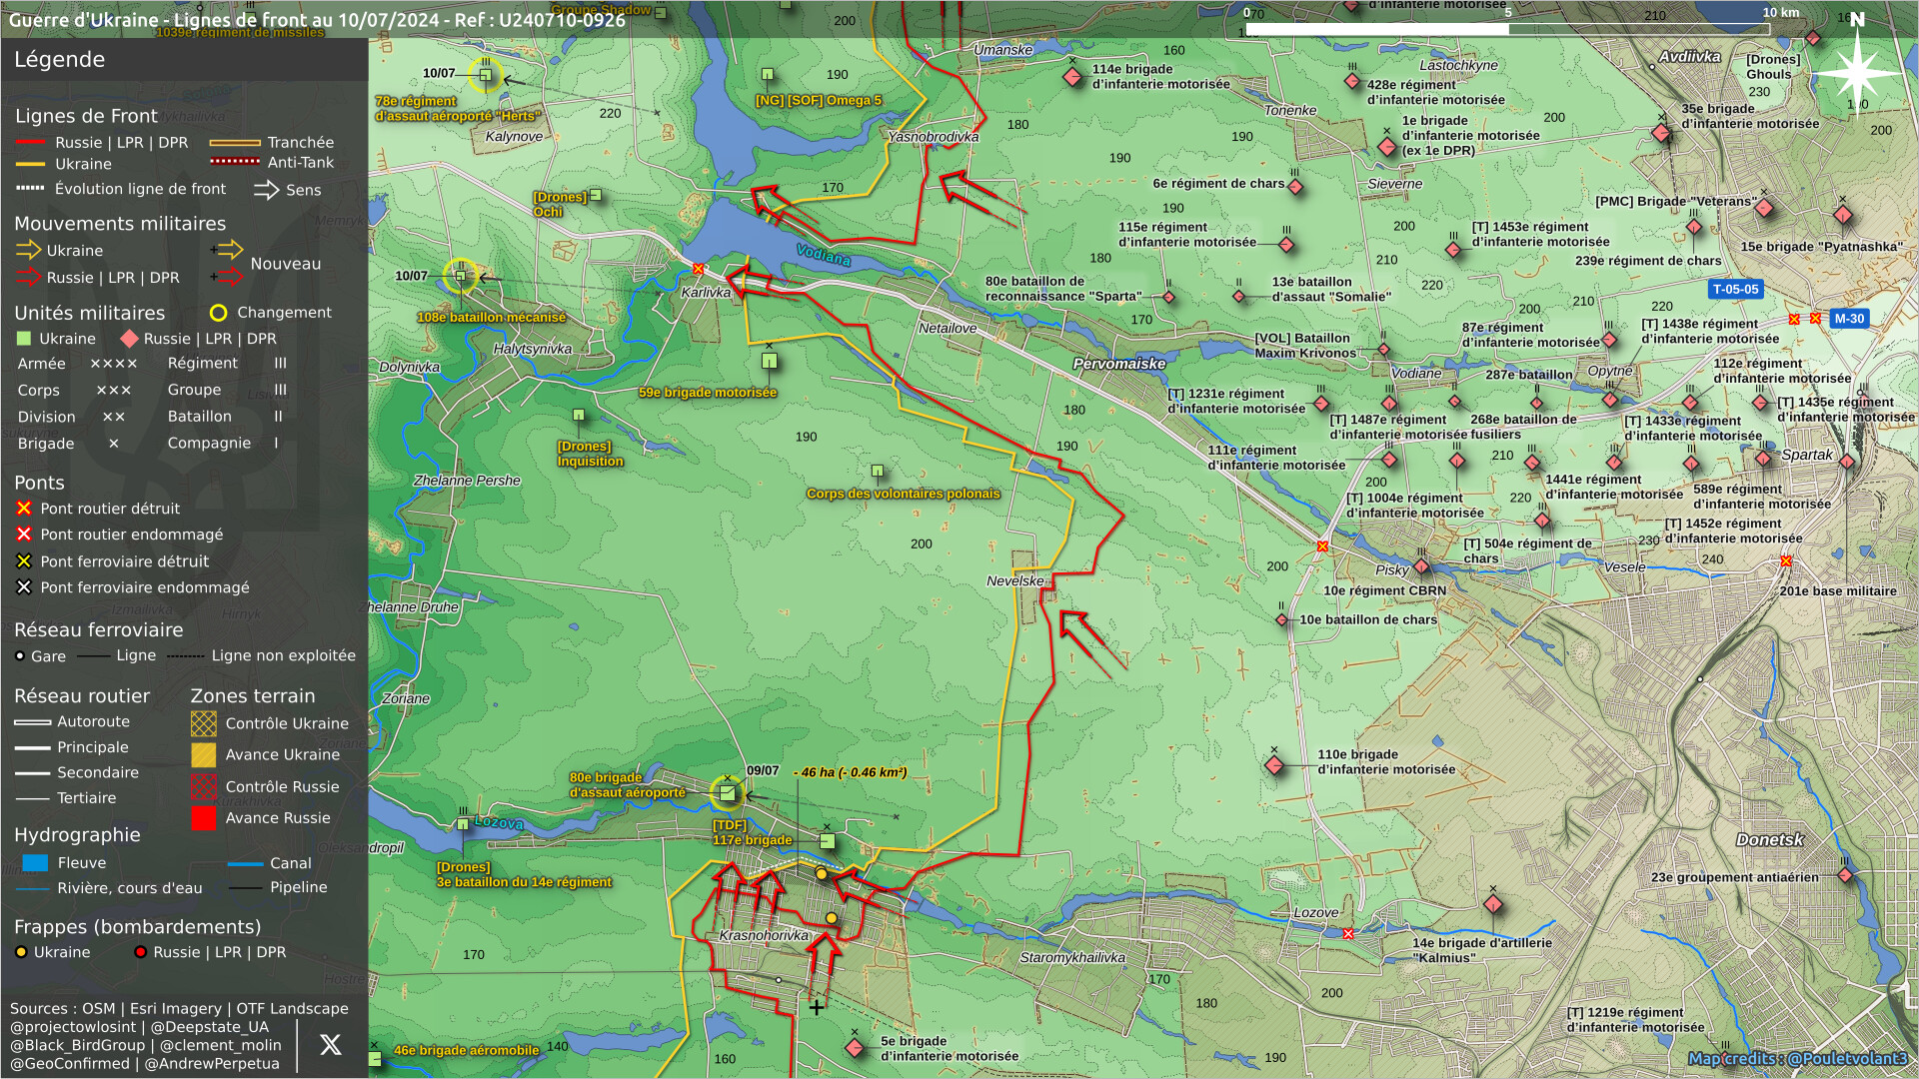The image size is (1919, 1079).
Task: Click the Avance Russie red swatch
Action: pos(204,818)
